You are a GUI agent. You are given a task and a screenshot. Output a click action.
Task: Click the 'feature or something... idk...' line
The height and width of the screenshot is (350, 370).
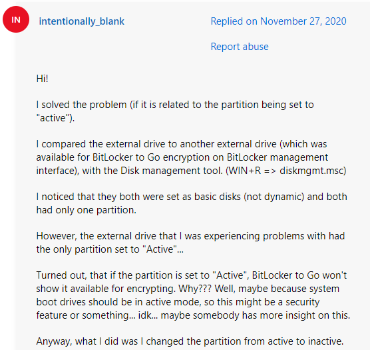pos(193,315)
